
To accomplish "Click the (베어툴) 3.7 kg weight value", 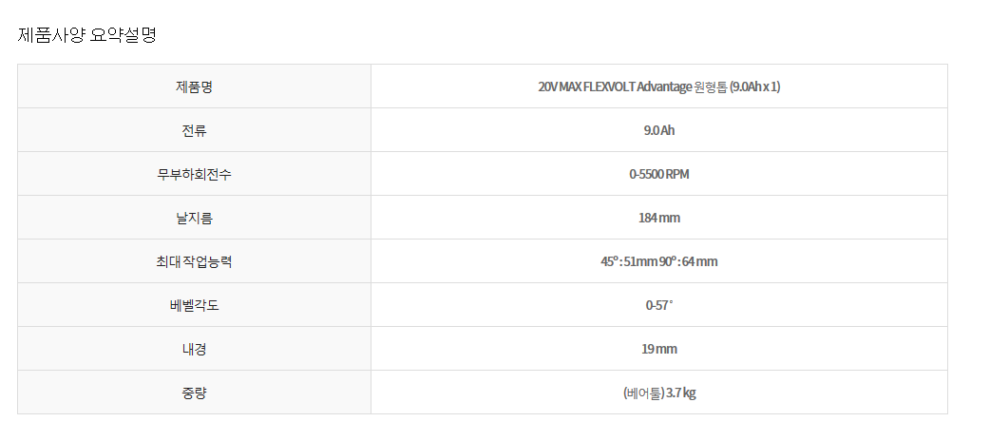I will (658, 393).
